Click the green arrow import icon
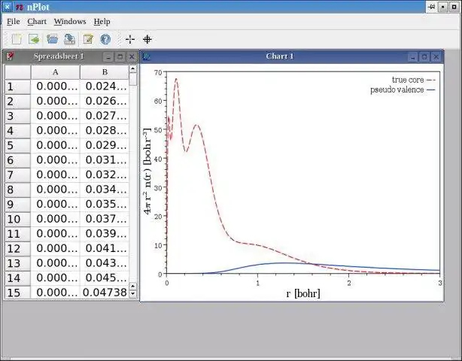The width and height of the screenshot is (462, 361). [34, 39]
